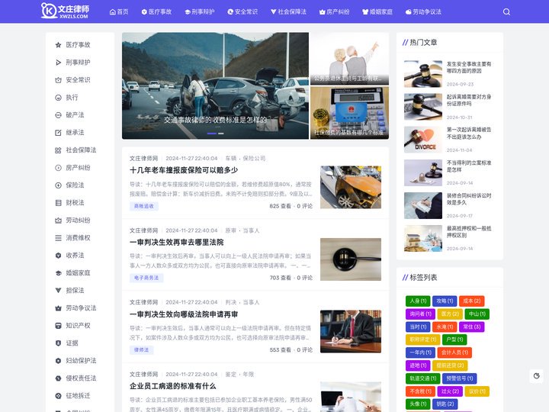Click list icon beside sidebar 财税法
This screenshot has height=412, width=549.
pyautogui.click(x=58, y=203)
